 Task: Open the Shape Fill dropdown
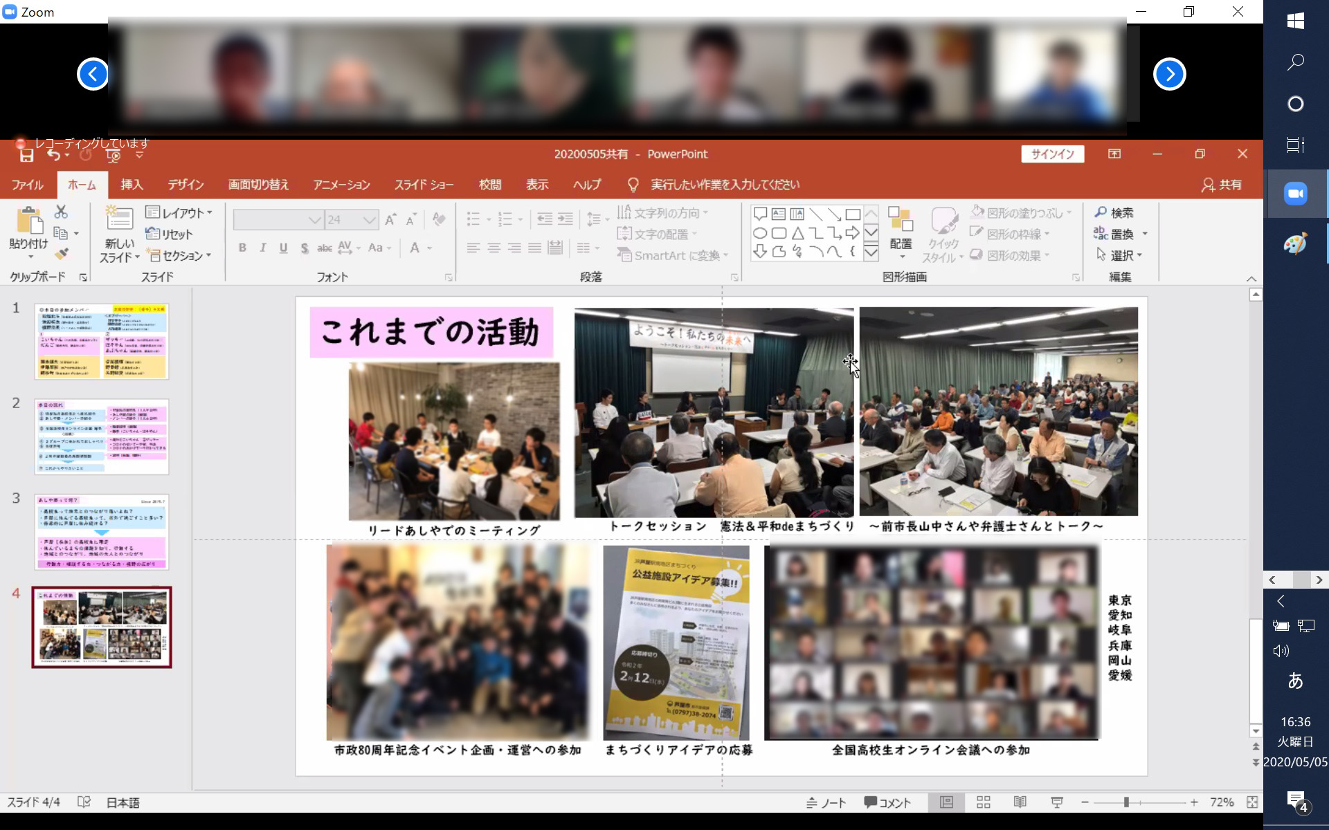(x=1021, y=212)
